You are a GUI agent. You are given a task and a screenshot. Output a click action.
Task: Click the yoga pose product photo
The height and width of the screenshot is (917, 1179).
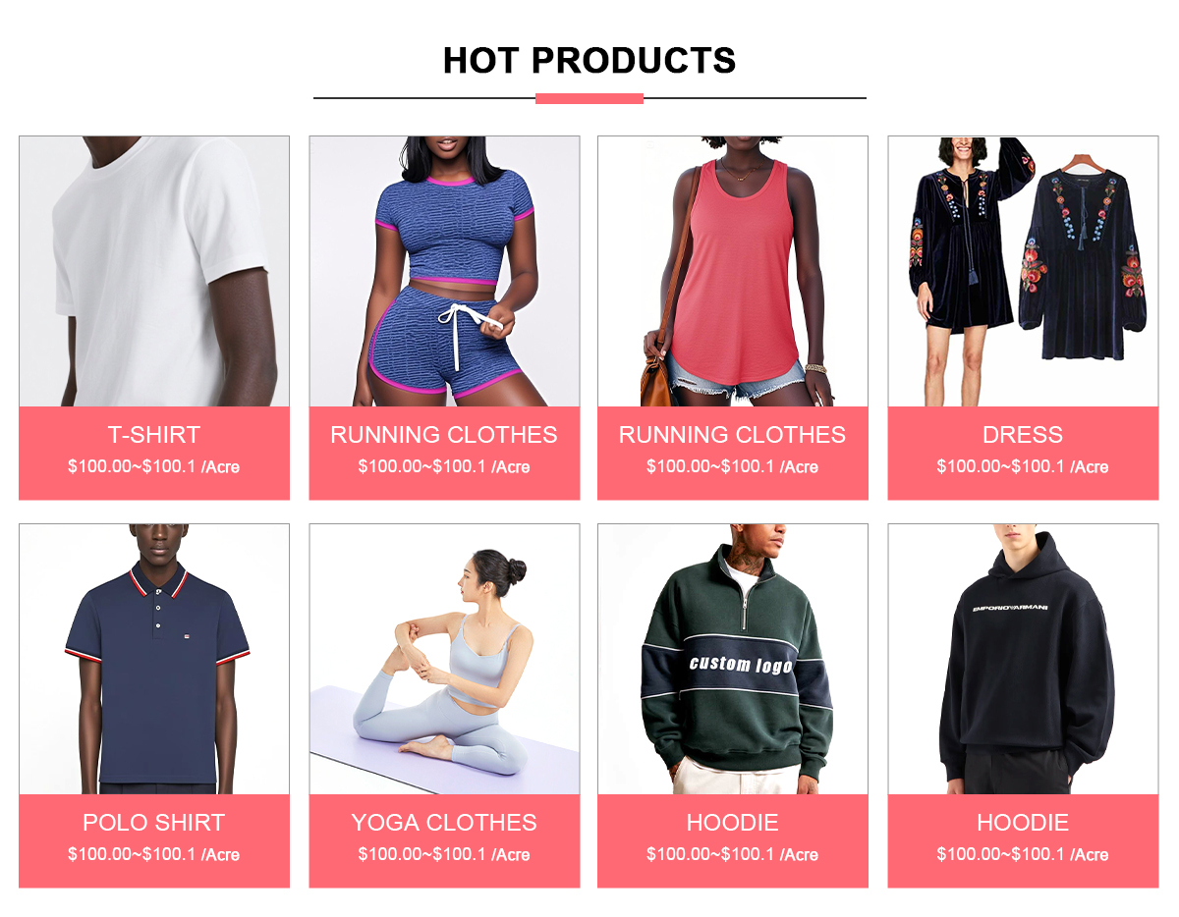tap(444, 659)
